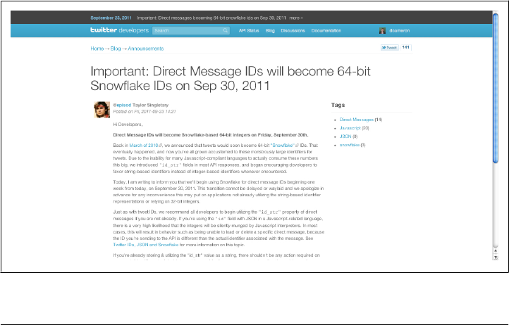Click Taylor Singletary's author photo
509x325 pixels.
coord(102,110)
